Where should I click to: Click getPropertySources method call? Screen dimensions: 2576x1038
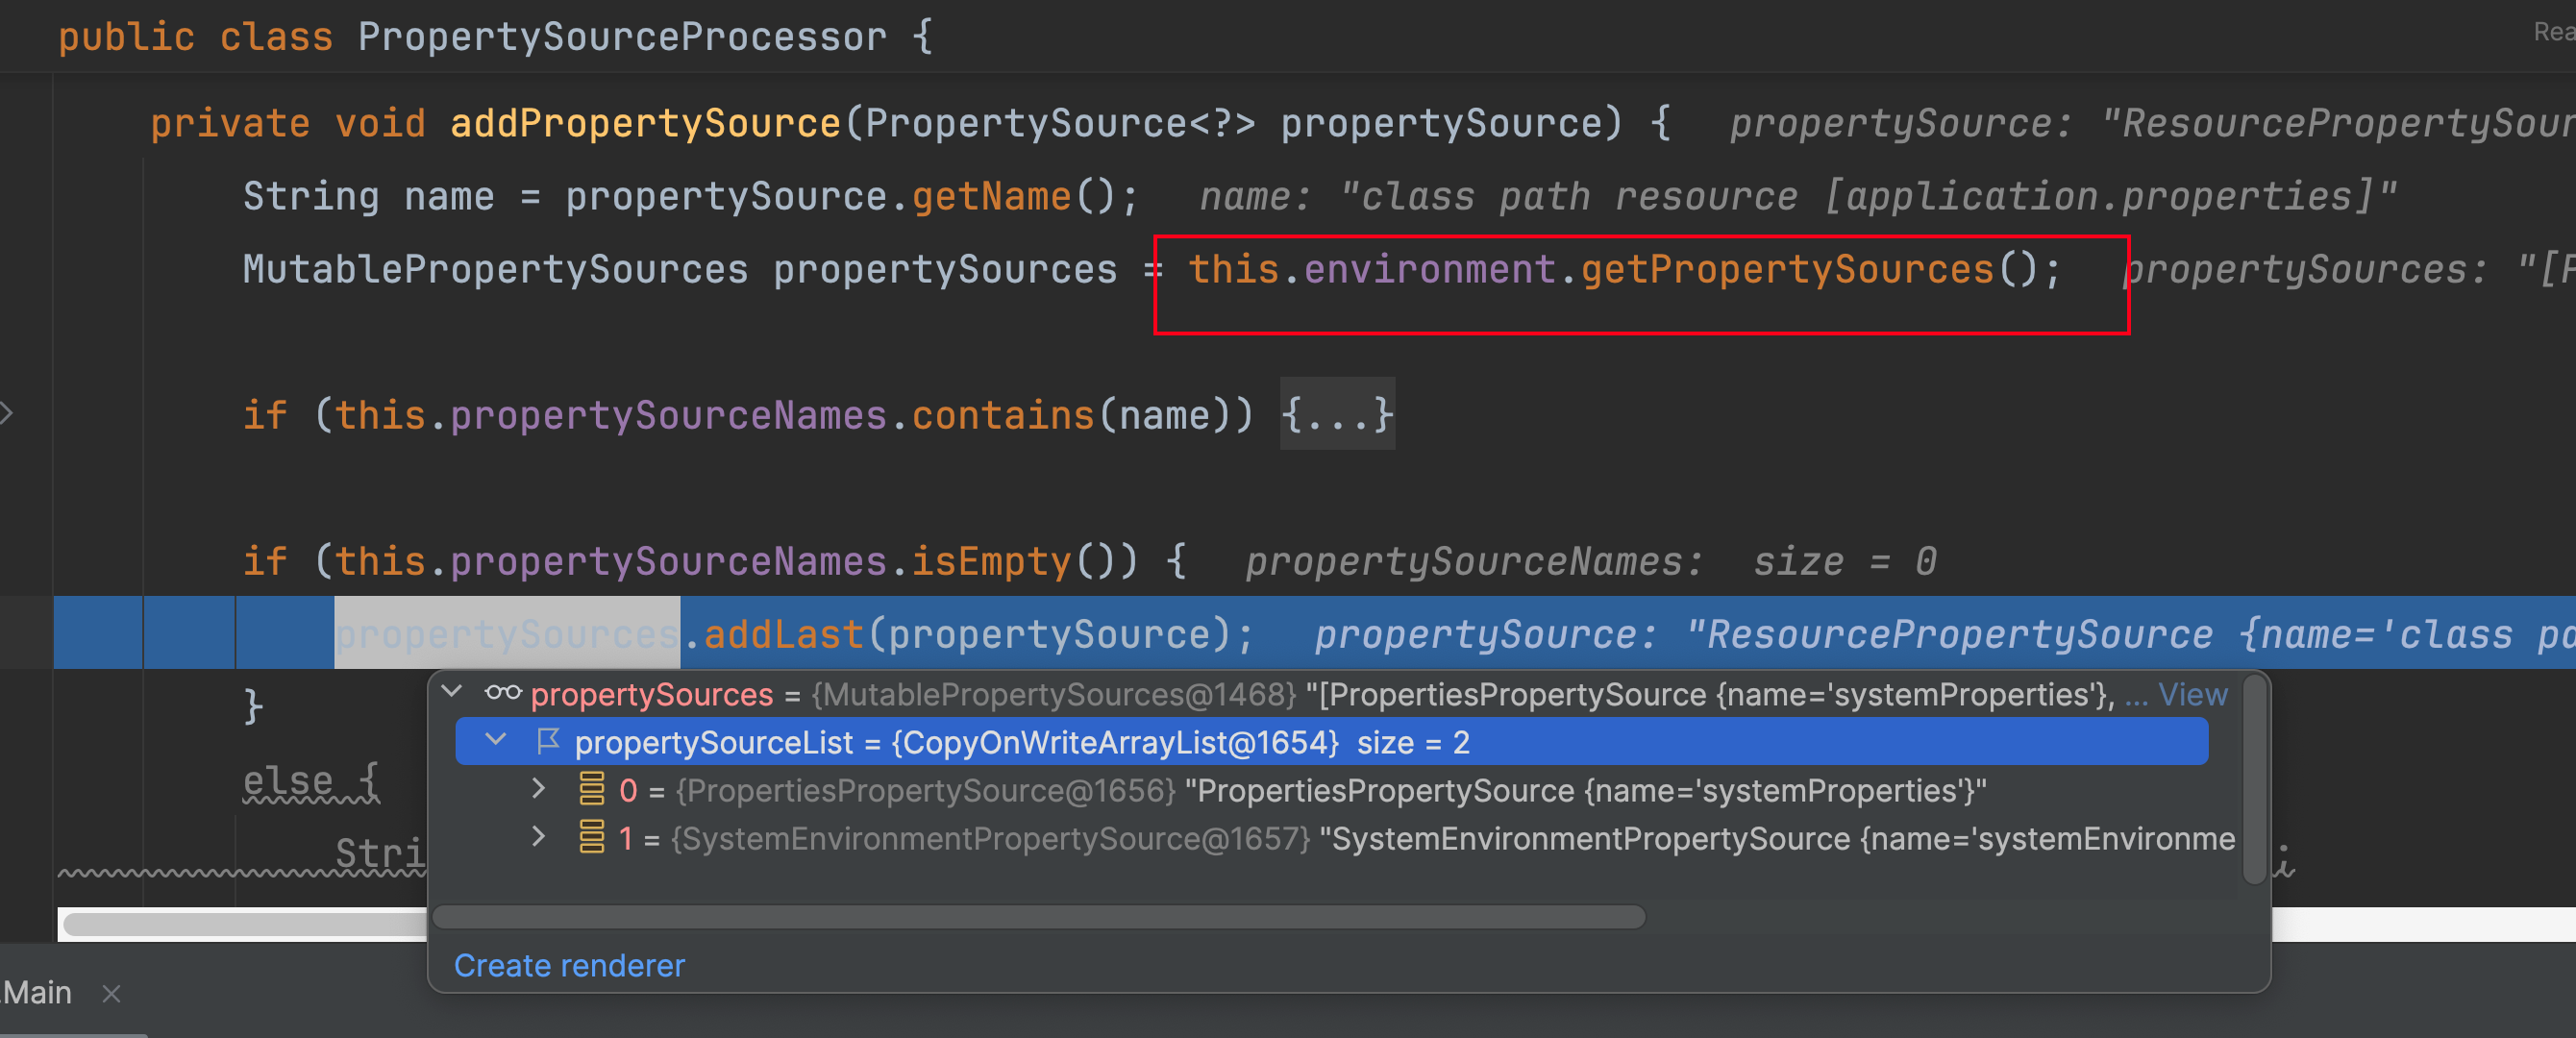point(1787,269)
